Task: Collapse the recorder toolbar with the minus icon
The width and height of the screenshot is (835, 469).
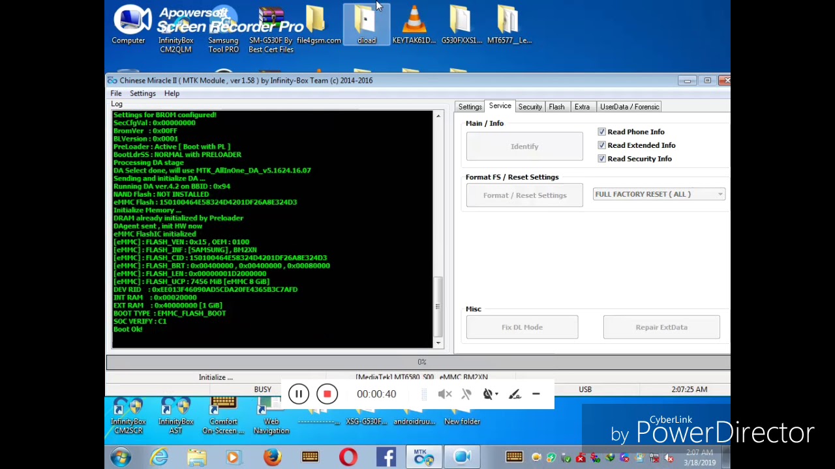Action: pyautogui.click(x=536, y=394)
